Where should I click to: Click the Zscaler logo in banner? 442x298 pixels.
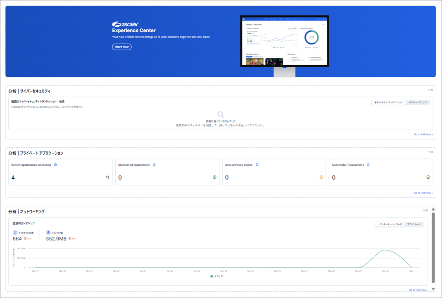click(x=125, y=24)
